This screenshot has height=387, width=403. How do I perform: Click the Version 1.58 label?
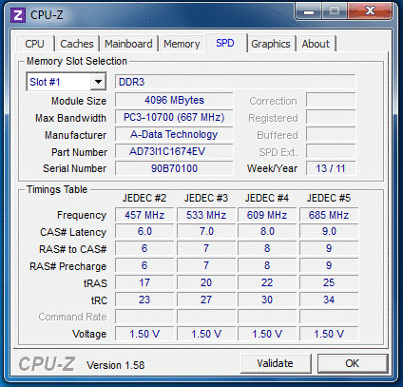115,365
